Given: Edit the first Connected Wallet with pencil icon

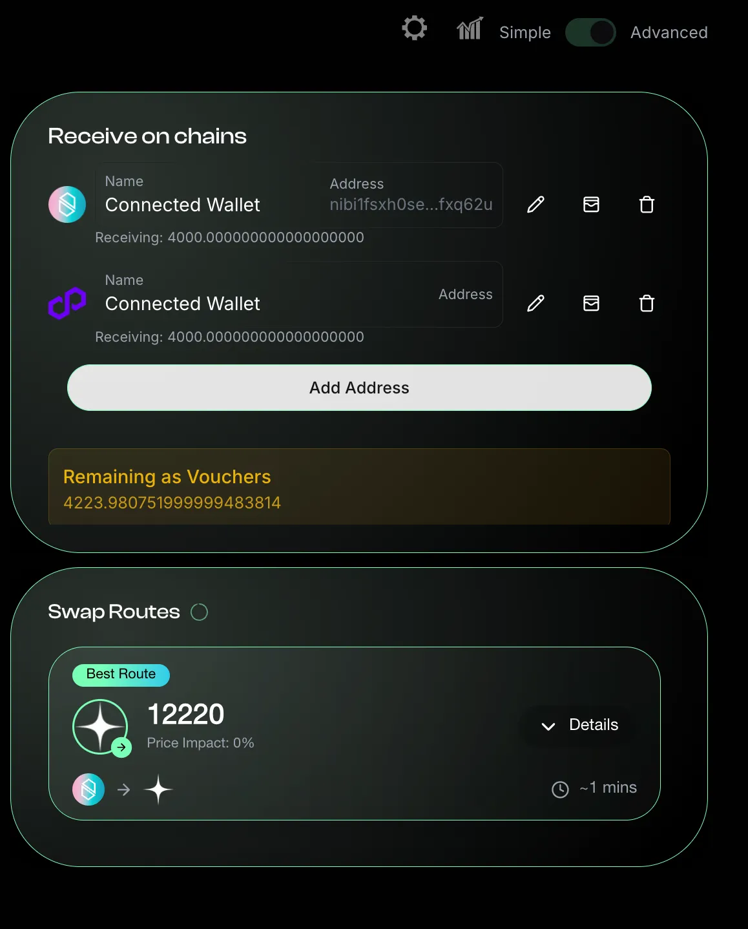Looking at the screenshot, I should (x=535, y=205).
